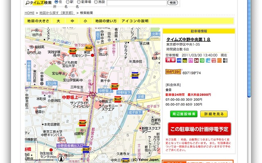Click the mapcode value 697198*74

(x=192, y=73)
